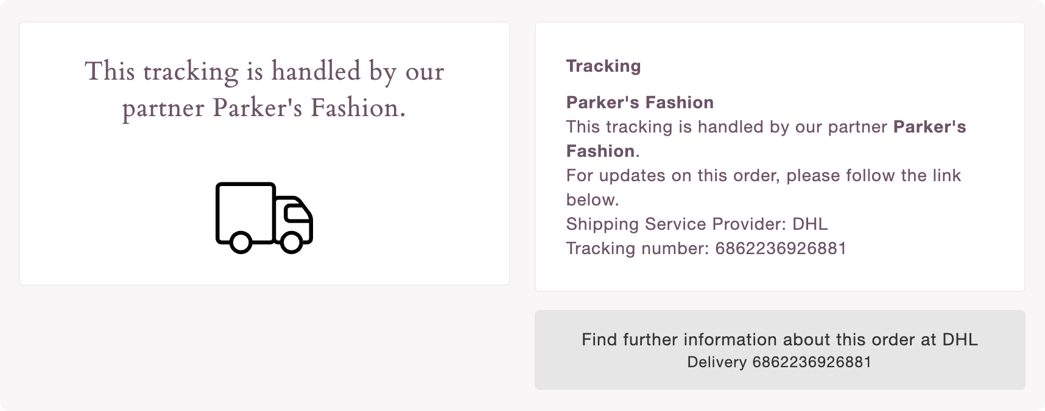Screen dimensions: 1045x411
Task: Click 'partner Parker's Fashion.' in the large headline
Action: [264, 108]
